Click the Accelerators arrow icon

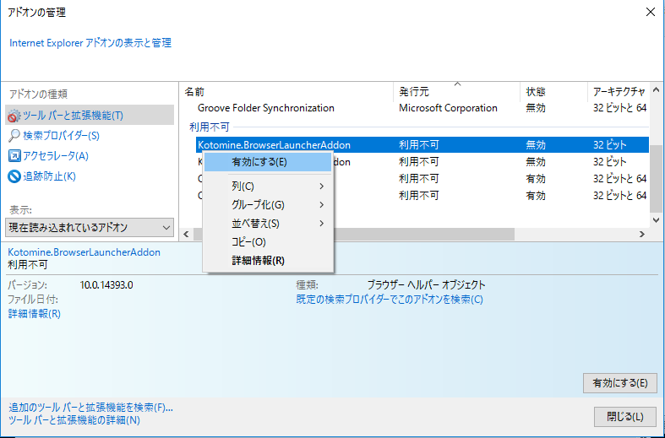(14, 156)
